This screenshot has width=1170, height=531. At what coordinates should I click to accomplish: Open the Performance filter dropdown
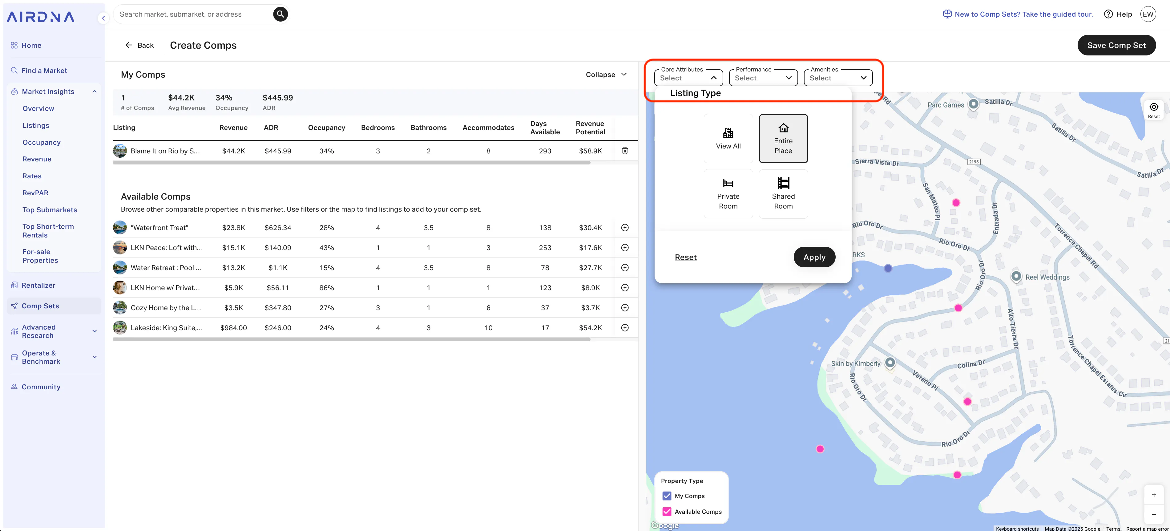[763, 78]
